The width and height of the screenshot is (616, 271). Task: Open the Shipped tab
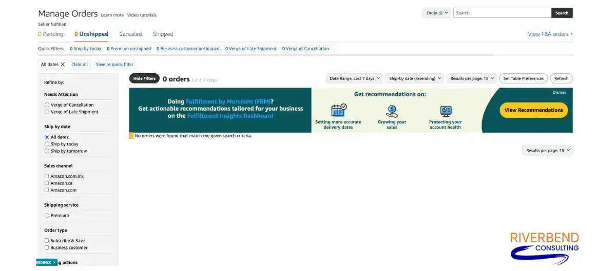[x=163, y=34]
